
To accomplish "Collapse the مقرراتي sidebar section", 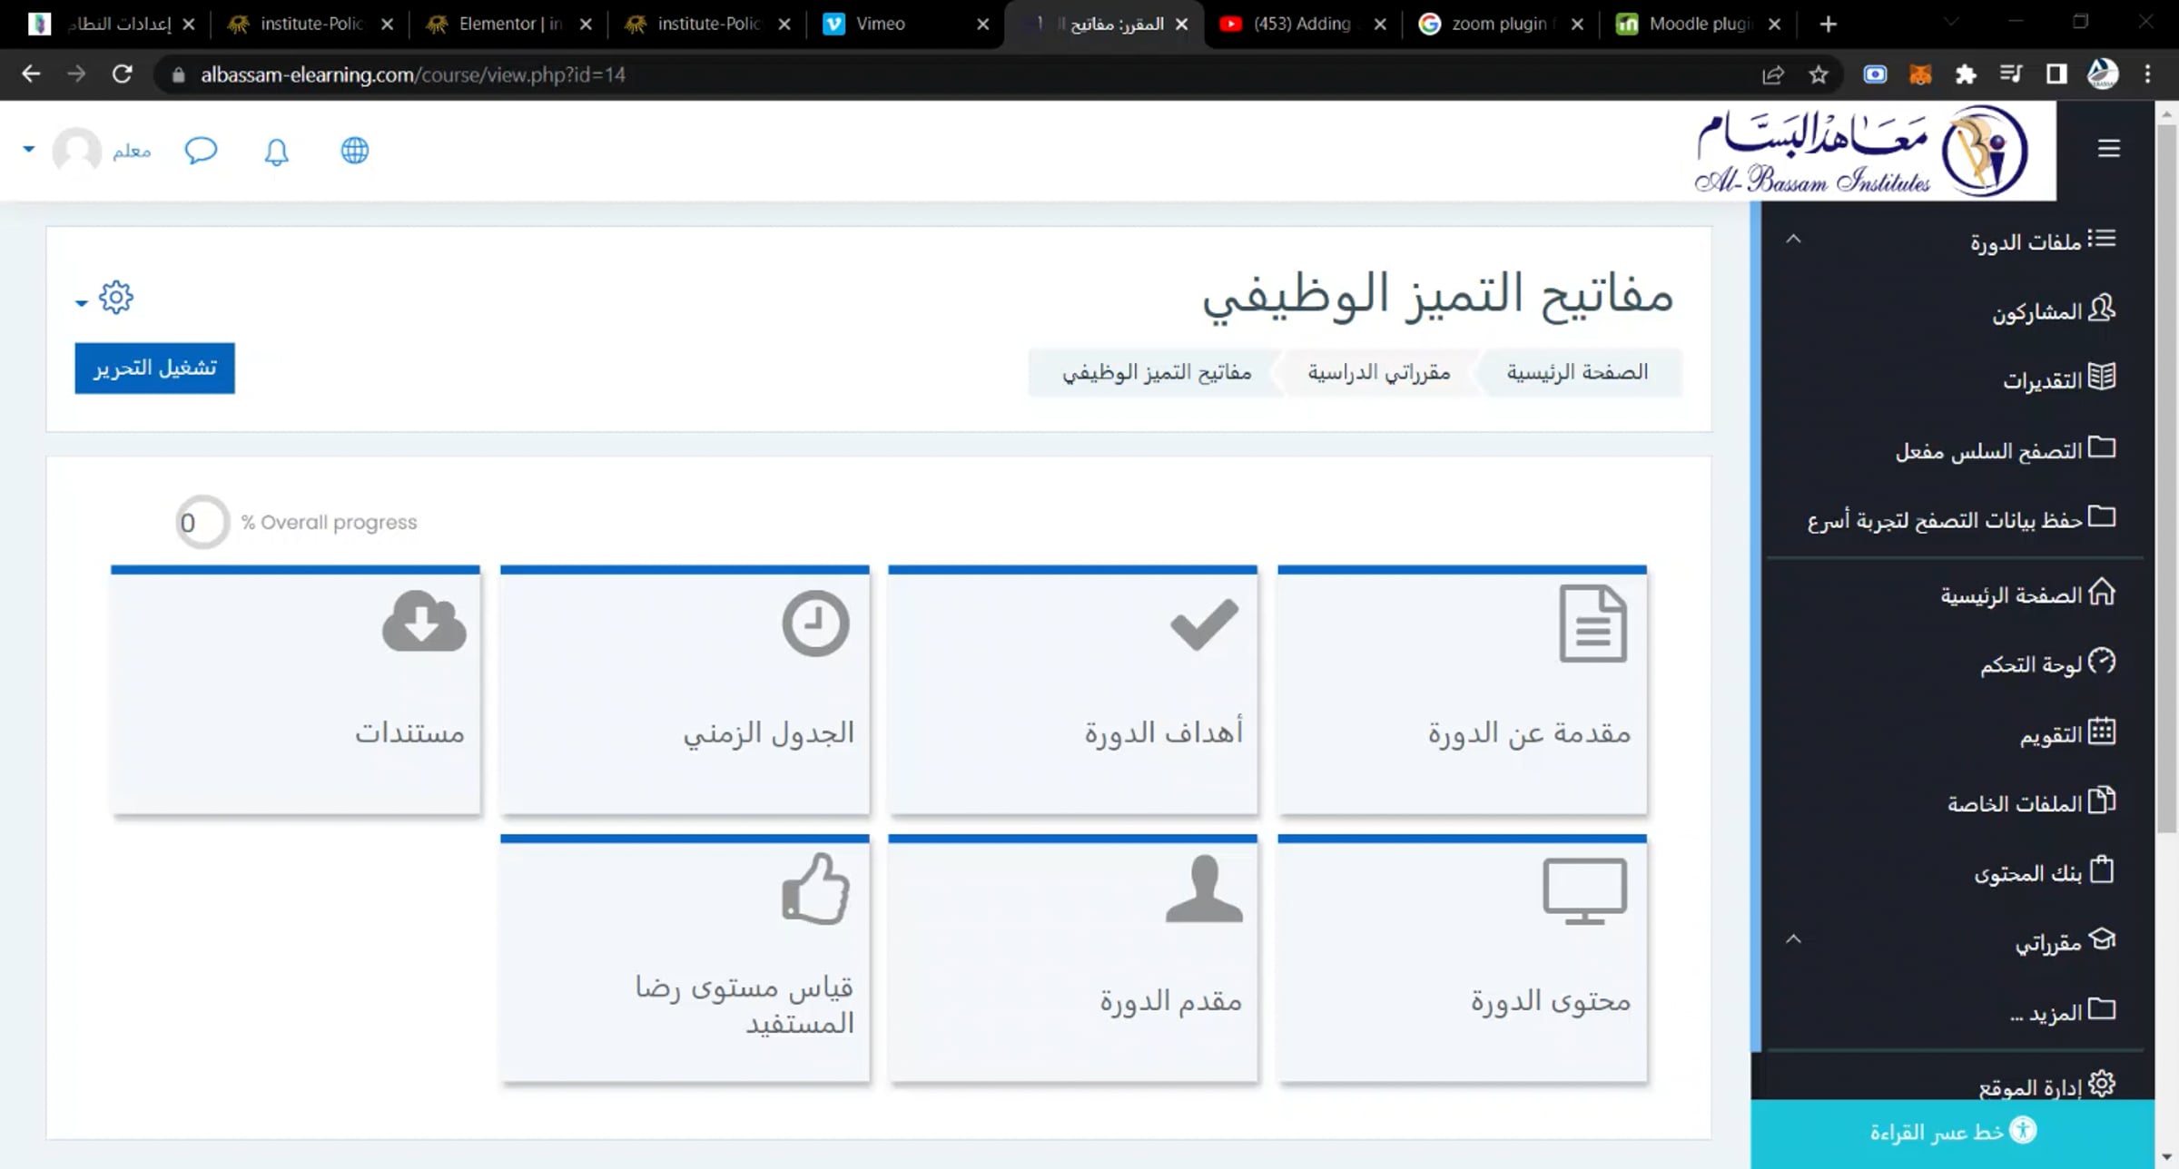I will 1793,940.
